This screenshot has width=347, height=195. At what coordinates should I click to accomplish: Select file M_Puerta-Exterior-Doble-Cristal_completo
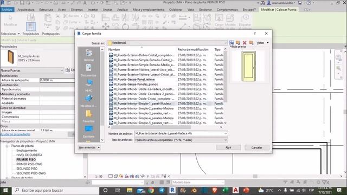[144, 55]
